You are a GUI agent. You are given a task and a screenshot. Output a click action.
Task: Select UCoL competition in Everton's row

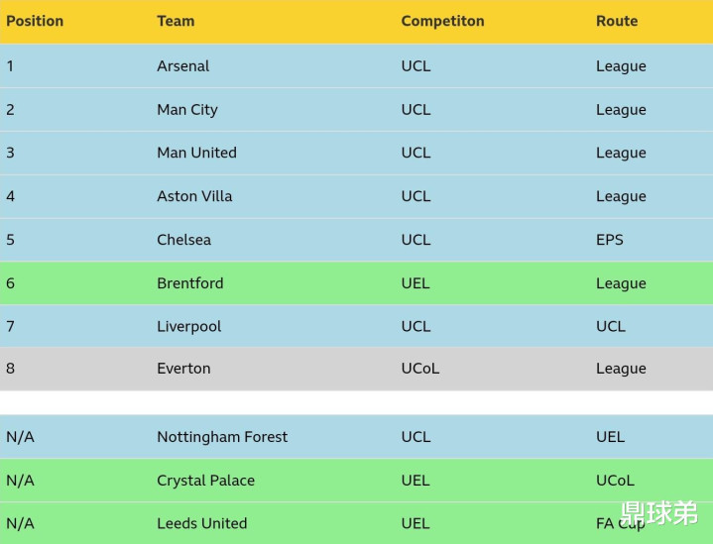pyautogui.click(x=420, y=369)
